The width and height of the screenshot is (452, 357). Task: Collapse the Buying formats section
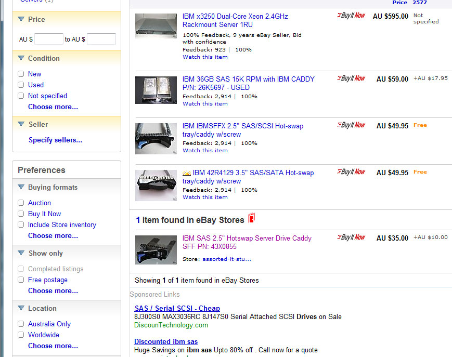tap(21, 187)
